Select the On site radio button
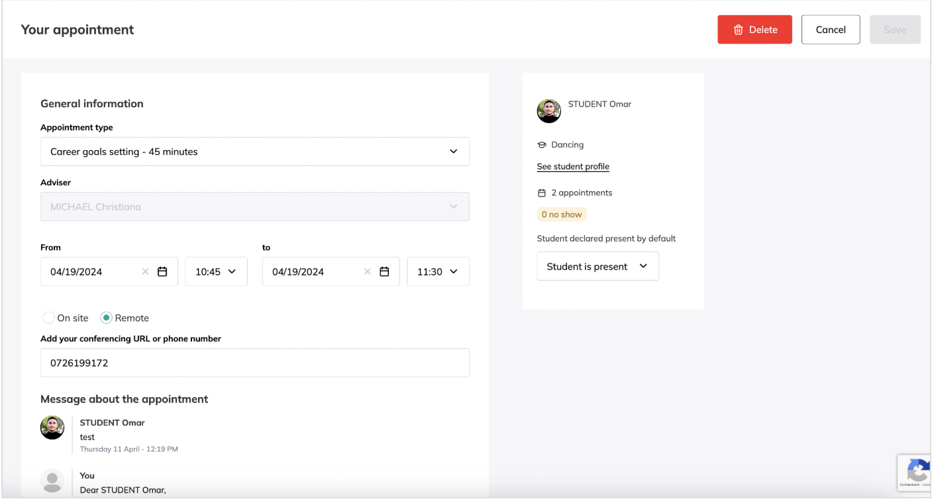Image resolution: width=934 pixels, height=499 pixels. (48, 318)
